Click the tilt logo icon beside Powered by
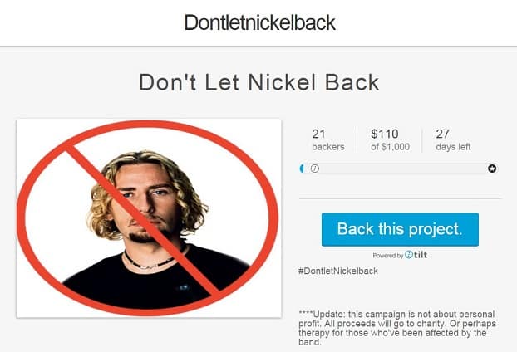517x352 pixels. tap(409, 255)
